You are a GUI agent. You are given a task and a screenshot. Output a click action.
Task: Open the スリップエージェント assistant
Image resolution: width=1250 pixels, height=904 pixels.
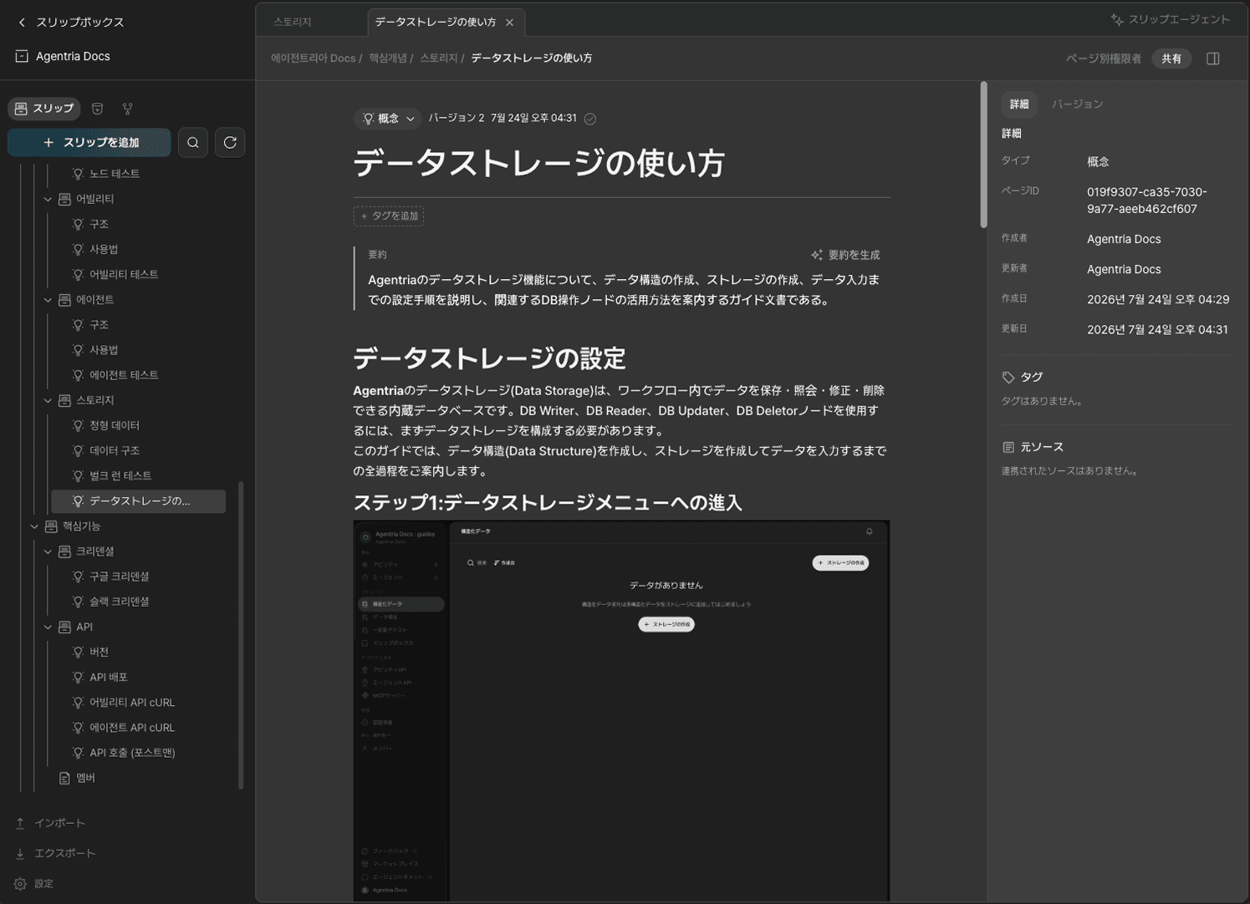pyautogui.click(x=1170, y=19)
